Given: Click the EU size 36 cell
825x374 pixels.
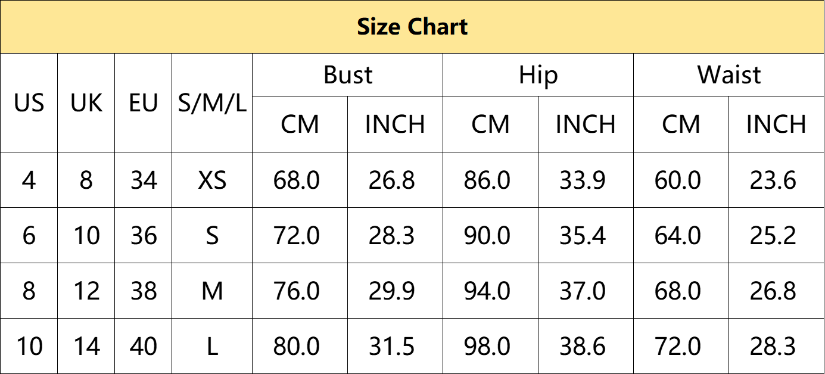Looking at the screenshot, I should pyautogui.click(x=143, y=236).
